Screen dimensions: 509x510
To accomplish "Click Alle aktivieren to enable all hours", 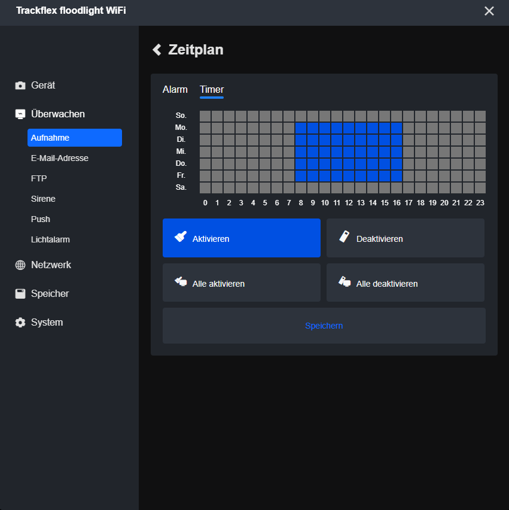I will (x=242, y=283).
